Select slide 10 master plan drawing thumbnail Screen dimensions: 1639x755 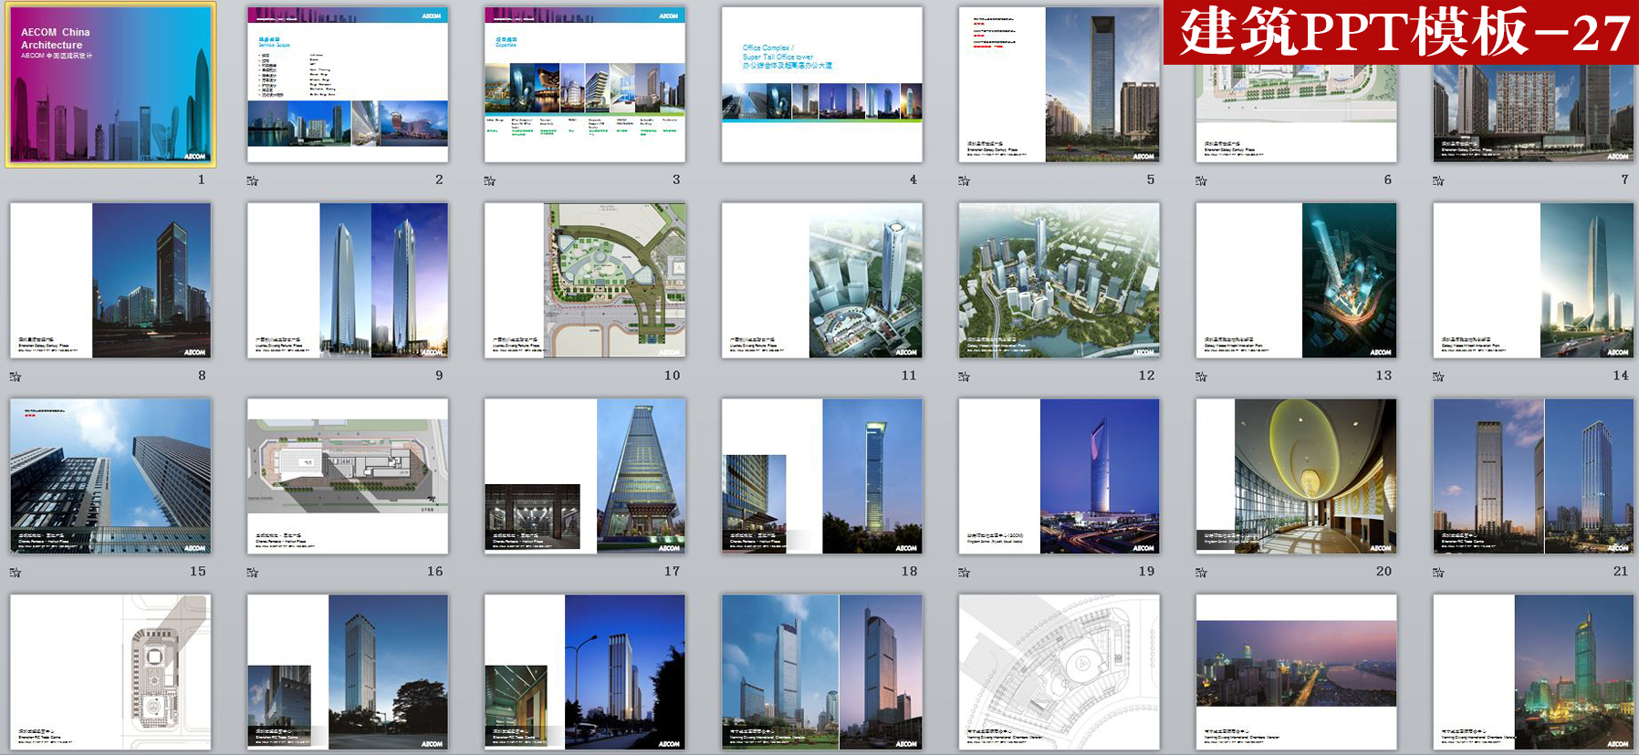coord(585,281)
